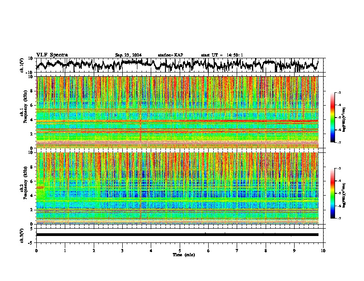The width and height of the screenshot is (364, 281).
Task: Click the ch.1 spectrogram color scale bar
Action: pyautogui.click(x=332, y=118)
